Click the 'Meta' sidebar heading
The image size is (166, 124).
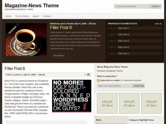point(99,120)
